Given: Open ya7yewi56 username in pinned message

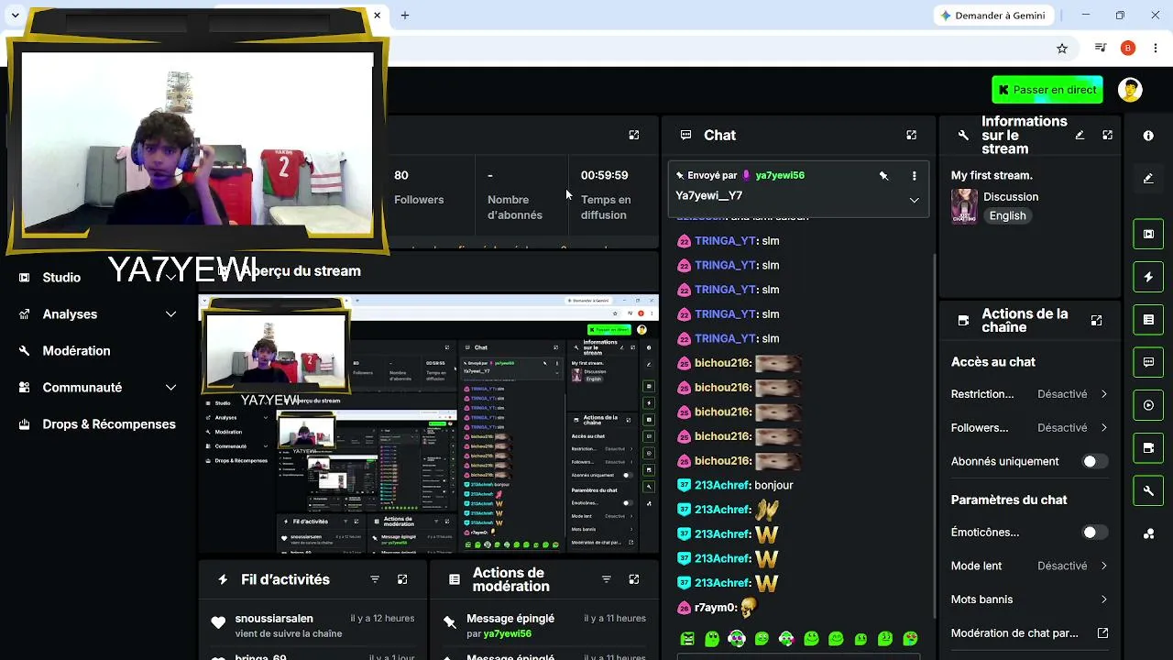Looking at the screenshot, I should (780, 175).
